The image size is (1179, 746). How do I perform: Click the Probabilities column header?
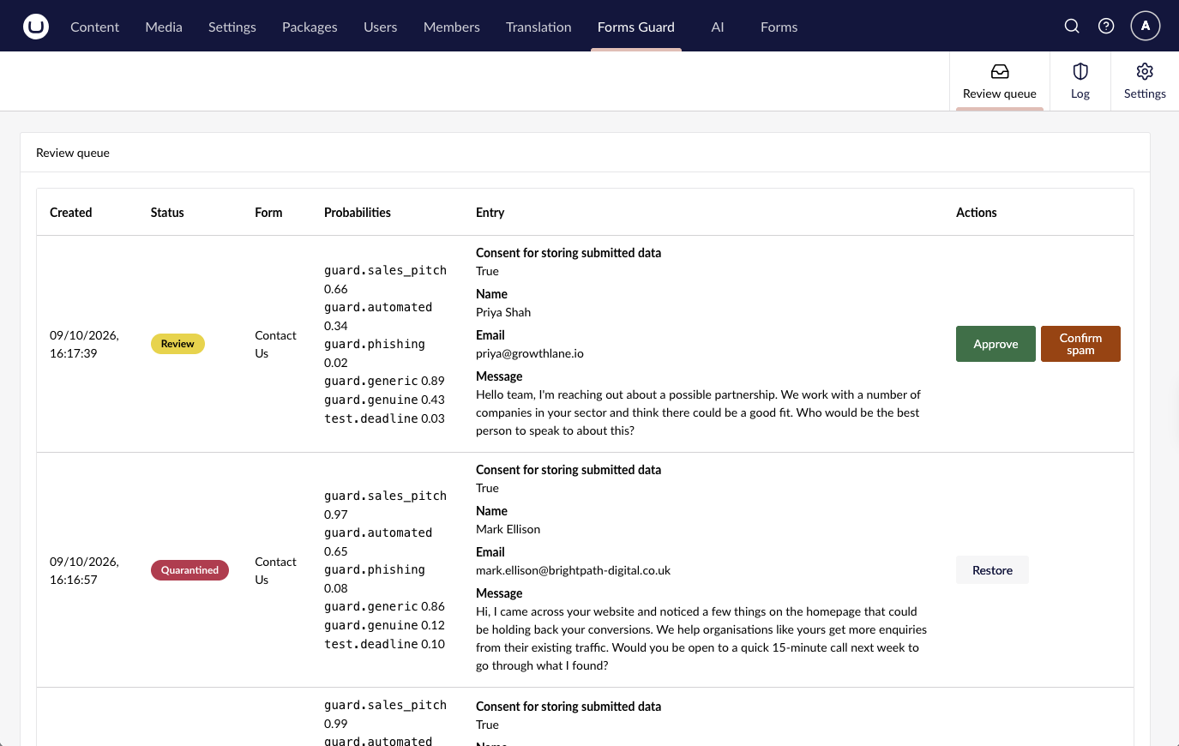pos(358,213)
